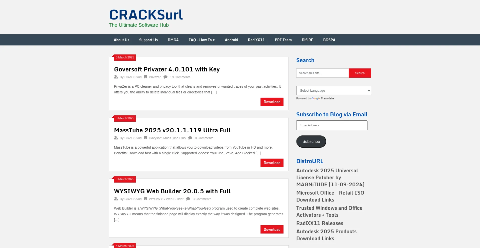This screenshot has height=248, width=480.
Task: Open the Select Language dropdown
Action: point(333,90)
